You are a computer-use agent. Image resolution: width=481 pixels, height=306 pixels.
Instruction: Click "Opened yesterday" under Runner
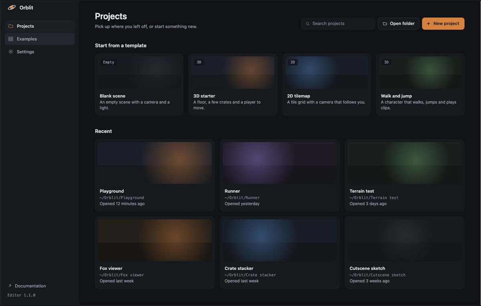242,204
